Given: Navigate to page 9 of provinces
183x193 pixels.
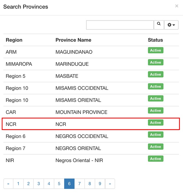Looking at the screenshot, I should [100, 184].
